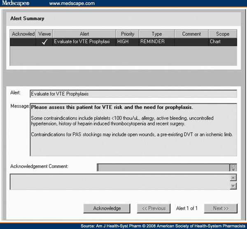This screenshot has width=247, height=229.
Task: Open the Acknowledgement Comment dropdown arrow
Action: (233, 167)
